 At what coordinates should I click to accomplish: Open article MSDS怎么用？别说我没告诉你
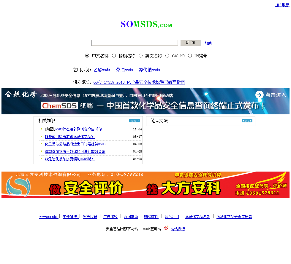[x=78, y=129]
